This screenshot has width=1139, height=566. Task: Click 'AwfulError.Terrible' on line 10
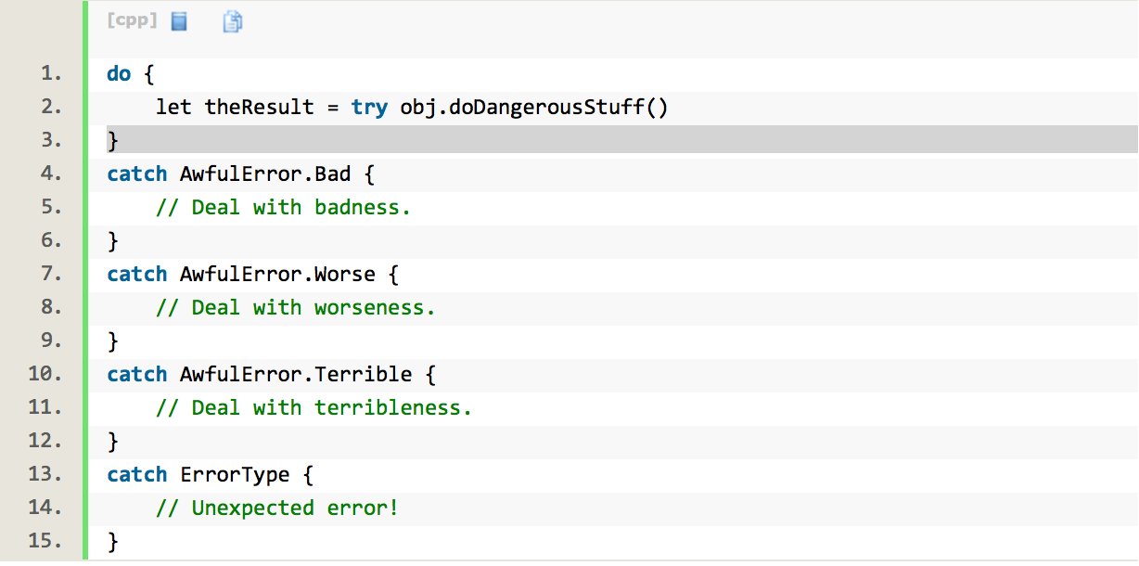pyautogui.click(x=296, y=374)
